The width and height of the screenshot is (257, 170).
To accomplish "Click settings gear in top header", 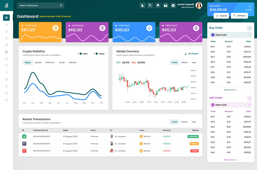I will point(173,5).
